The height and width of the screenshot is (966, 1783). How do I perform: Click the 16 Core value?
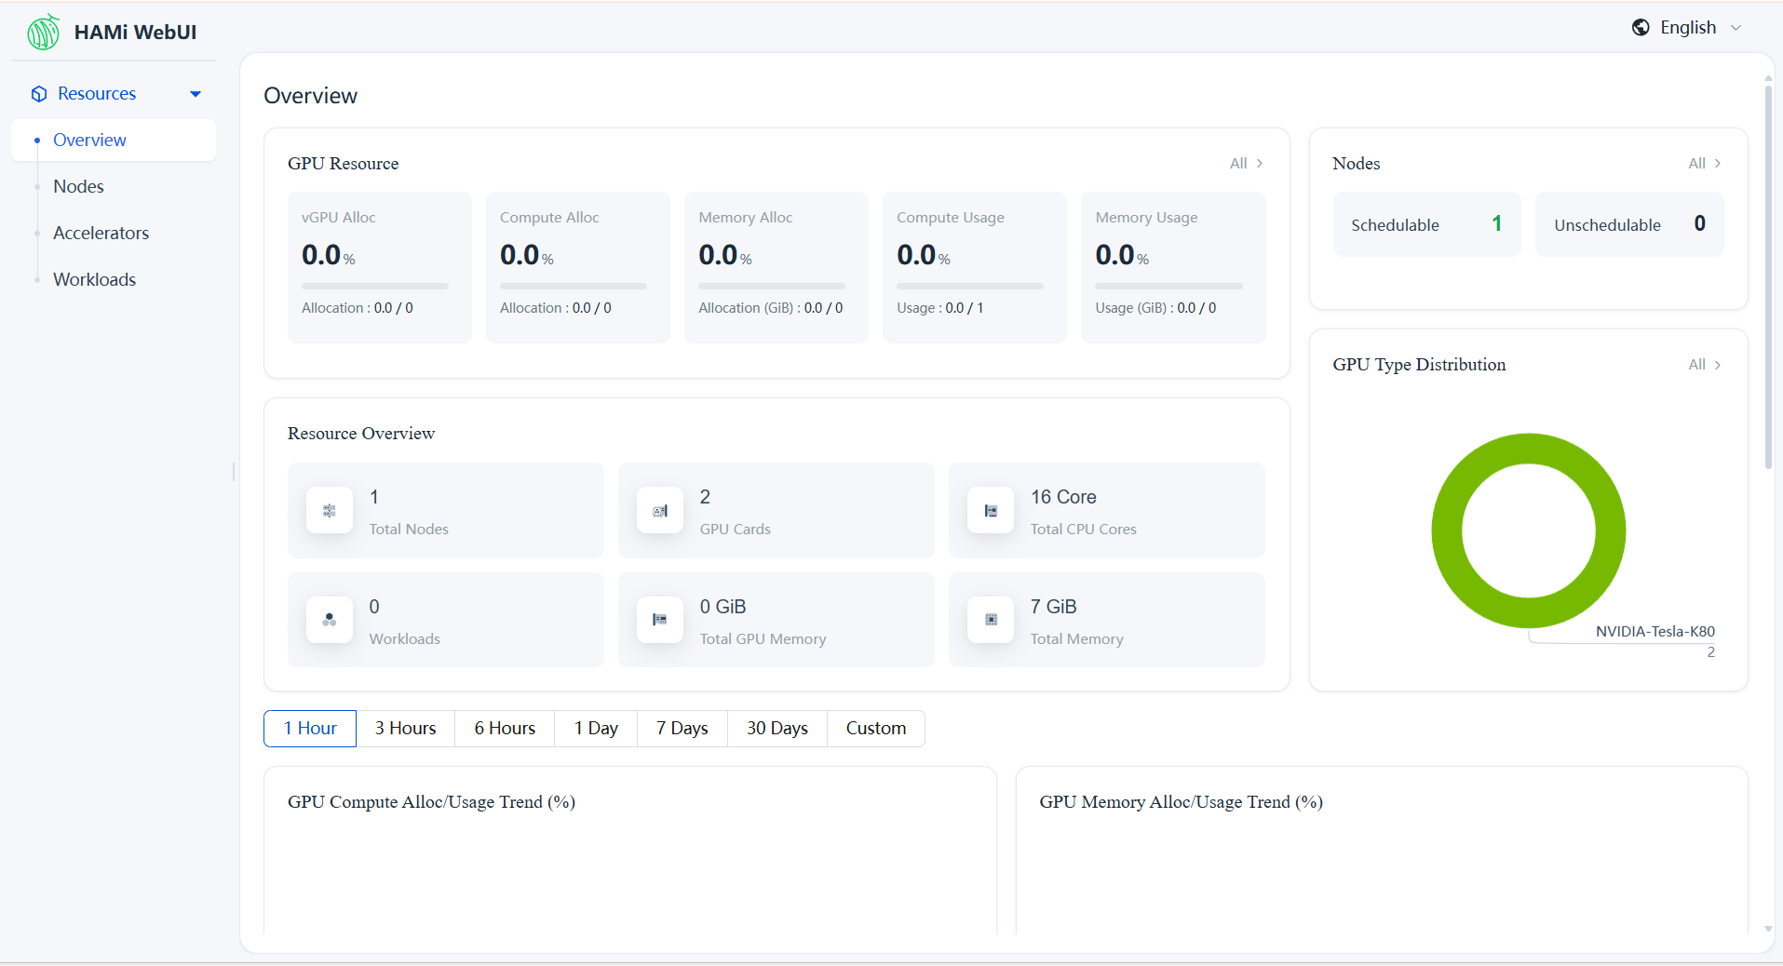(x=1063, y=498)
